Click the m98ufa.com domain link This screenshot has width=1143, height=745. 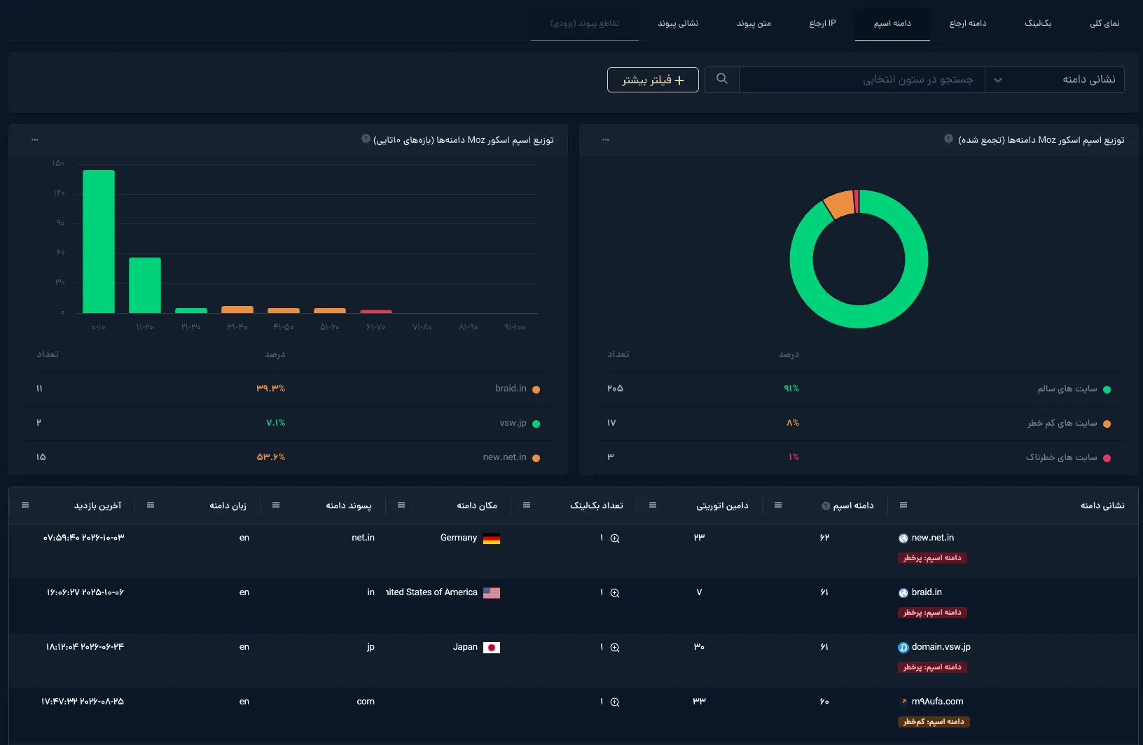pos(937,702)
